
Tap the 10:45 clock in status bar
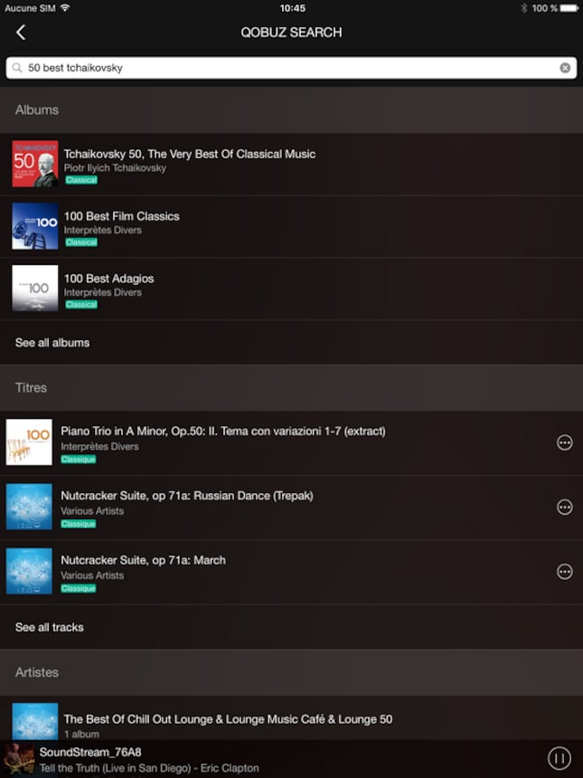(x=293, y=8)
